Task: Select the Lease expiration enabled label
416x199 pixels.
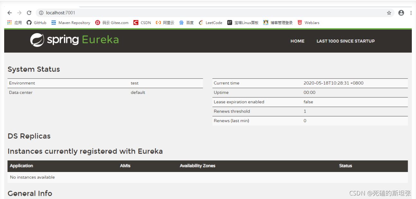Action: click(239, 102)
